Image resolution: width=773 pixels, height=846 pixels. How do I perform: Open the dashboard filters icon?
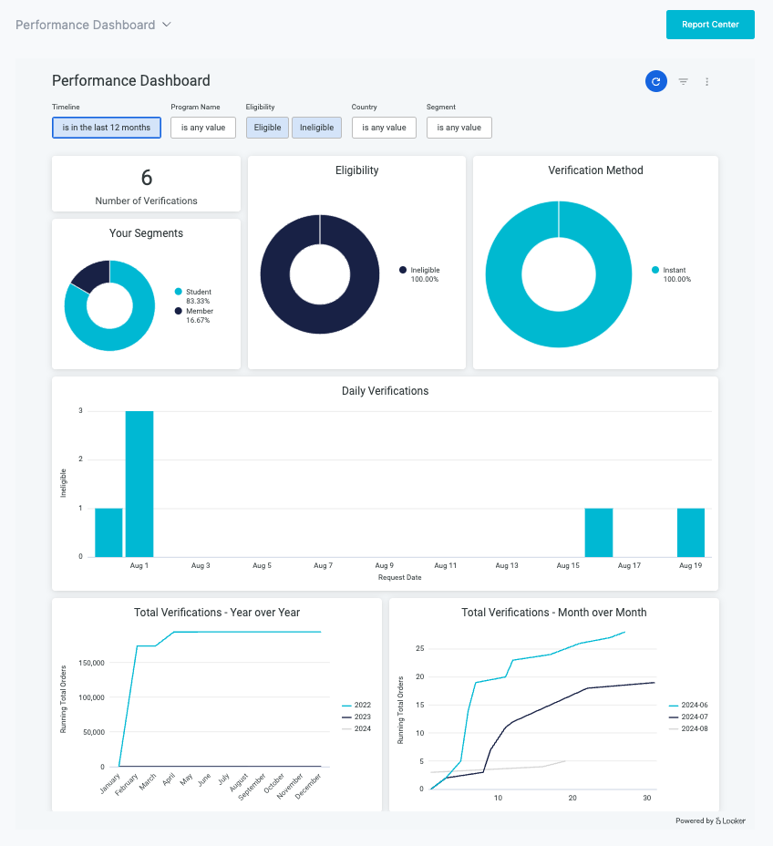tap(683, 81)
